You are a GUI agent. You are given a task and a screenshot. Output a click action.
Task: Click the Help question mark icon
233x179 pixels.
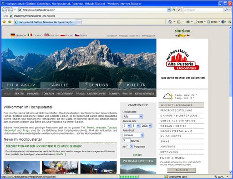223,22
